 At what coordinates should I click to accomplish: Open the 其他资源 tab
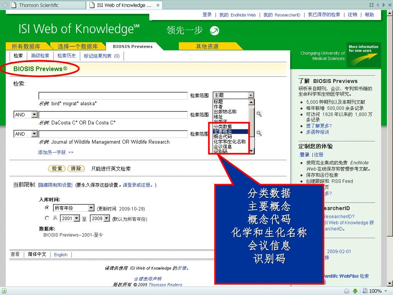(x=207, y=46)
